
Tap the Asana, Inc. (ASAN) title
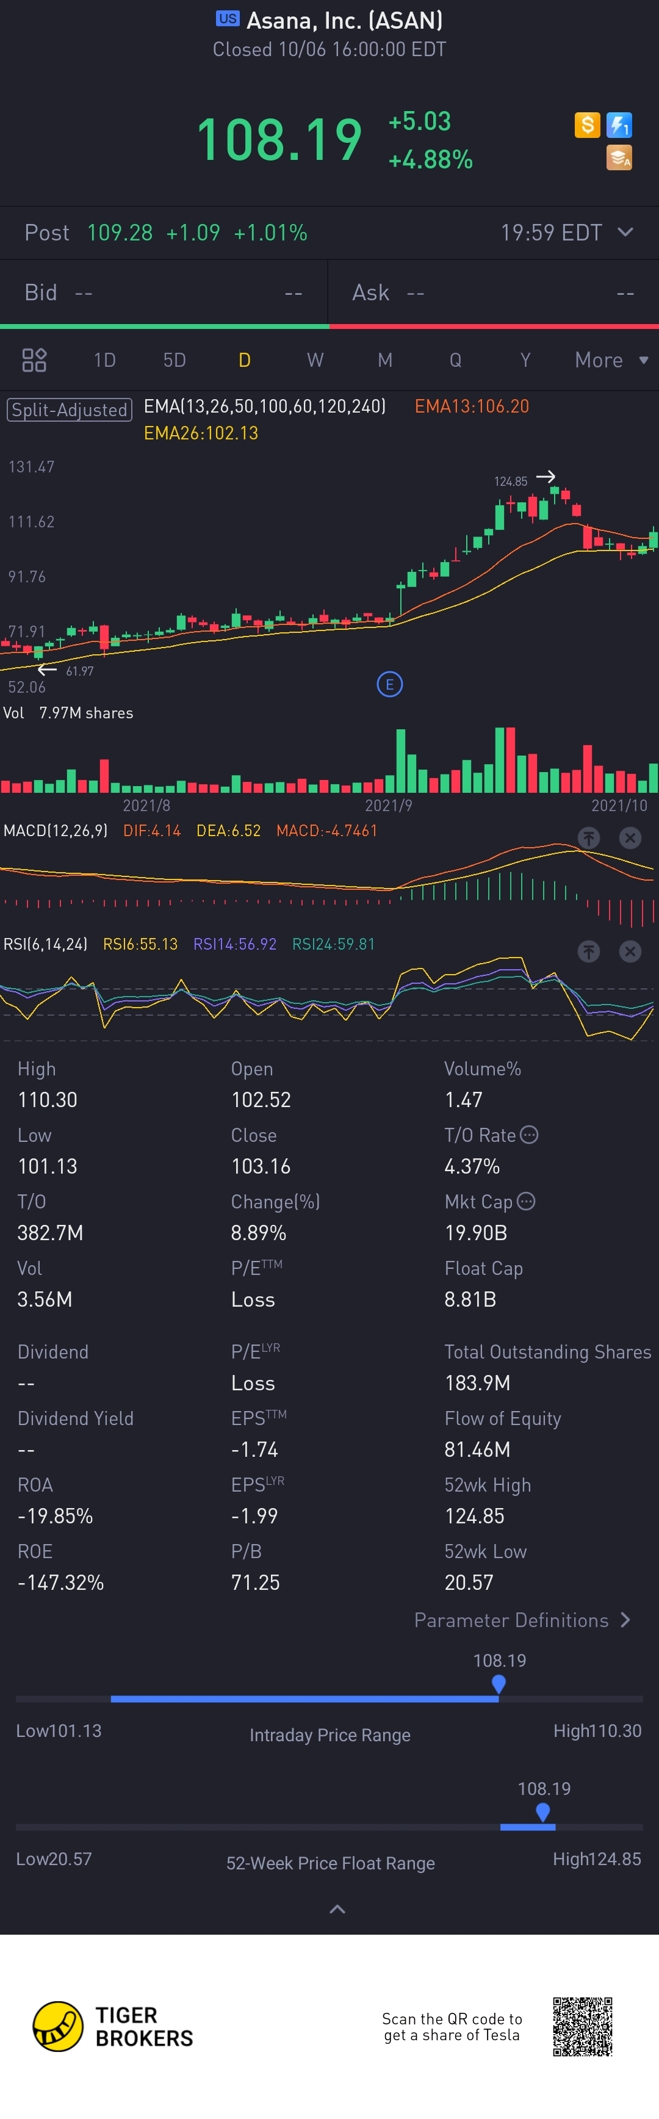click(x=345, y=20)
